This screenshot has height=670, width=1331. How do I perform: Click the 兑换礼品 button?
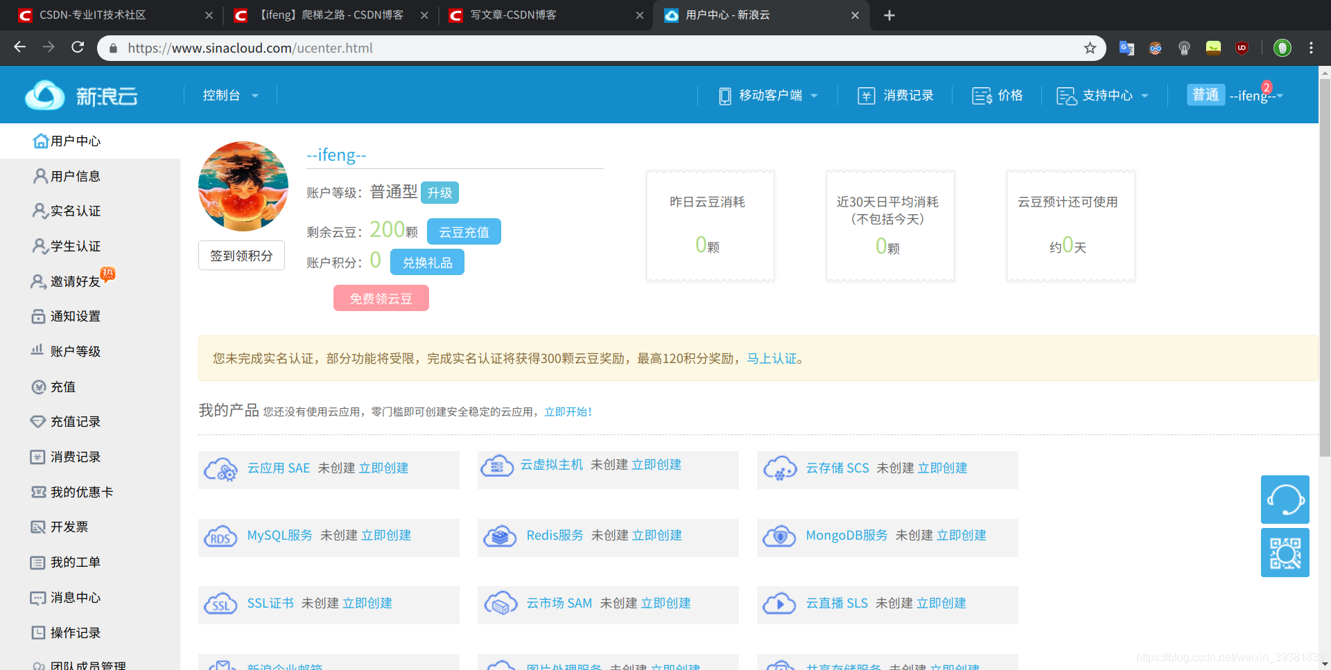(x=427, y=262)
